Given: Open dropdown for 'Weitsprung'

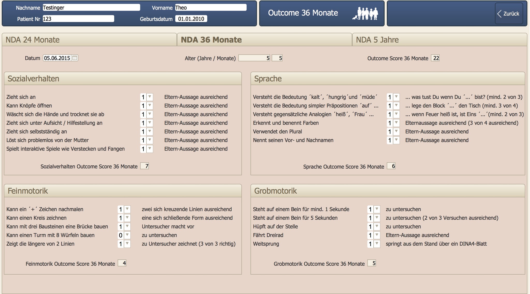Looking at the screenshot, I should [x=377, y=244].
